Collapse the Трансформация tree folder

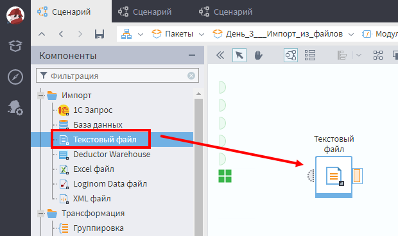pyautogui.click(x=40, y=214)
